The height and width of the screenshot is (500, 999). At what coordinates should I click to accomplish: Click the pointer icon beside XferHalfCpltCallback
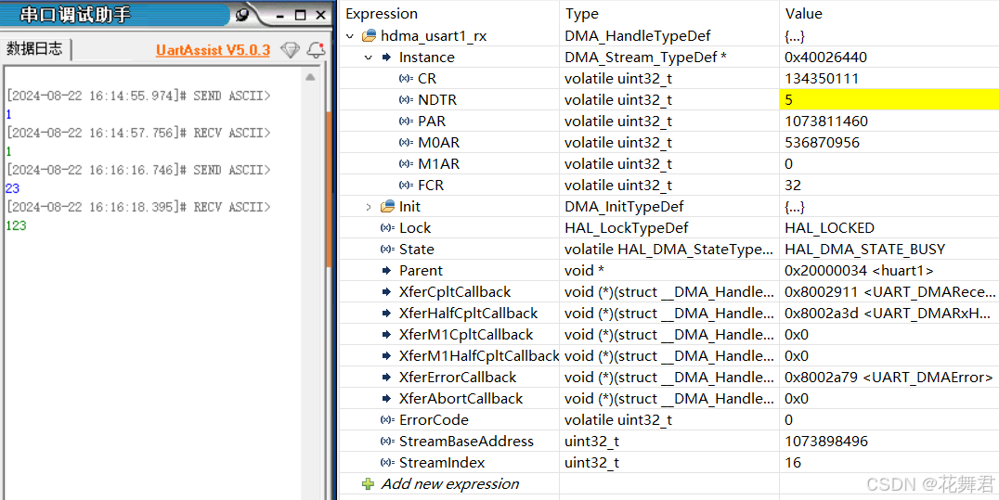pyautogui.click(x=387, y=314)
